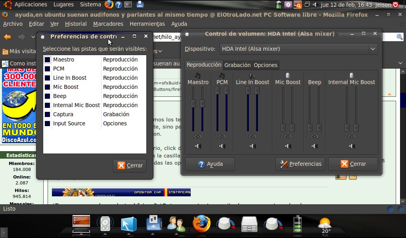Click the PCM left volume slider

point(218,90)
